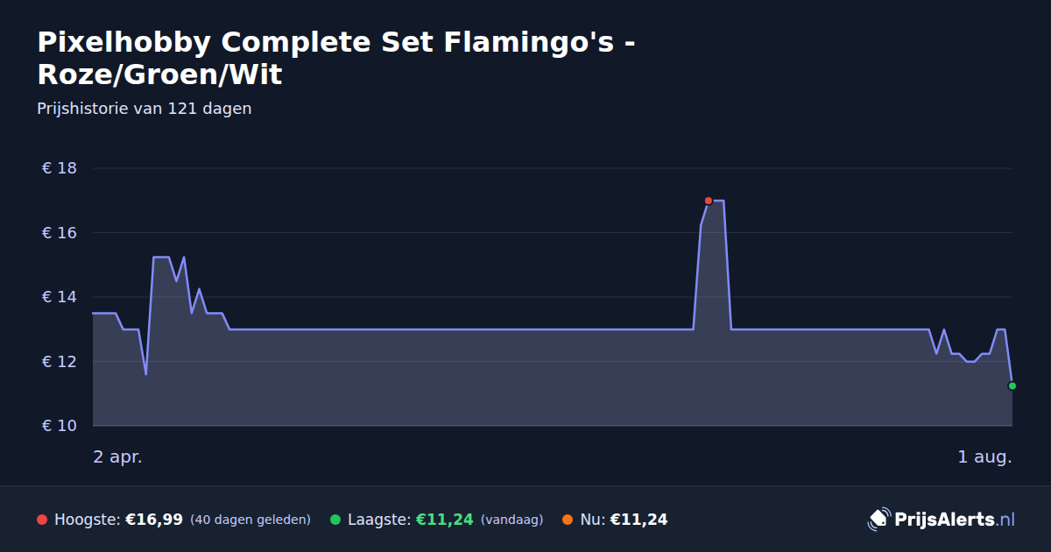Viewport: 1051px width, 552px height.
Task: Click the Prijshistorie van 121 dagen subtitle
Action: pos(145,109)
